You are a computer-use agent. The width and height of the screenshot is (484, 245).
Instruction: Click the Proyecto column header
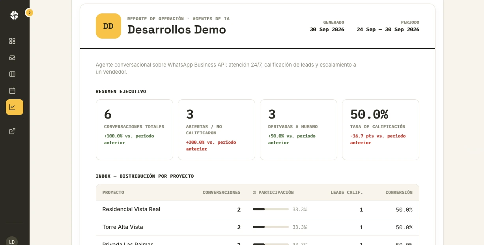[x=113, y=192]
